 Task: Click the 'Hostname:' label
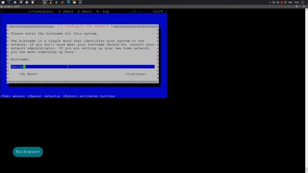20,59
